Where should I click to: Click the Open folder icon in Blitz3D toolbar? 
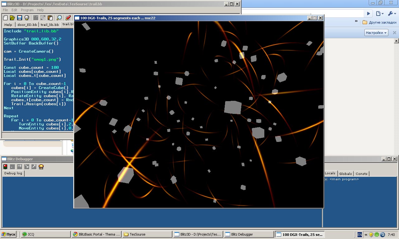pyautogui.click(x=12, y=18)
